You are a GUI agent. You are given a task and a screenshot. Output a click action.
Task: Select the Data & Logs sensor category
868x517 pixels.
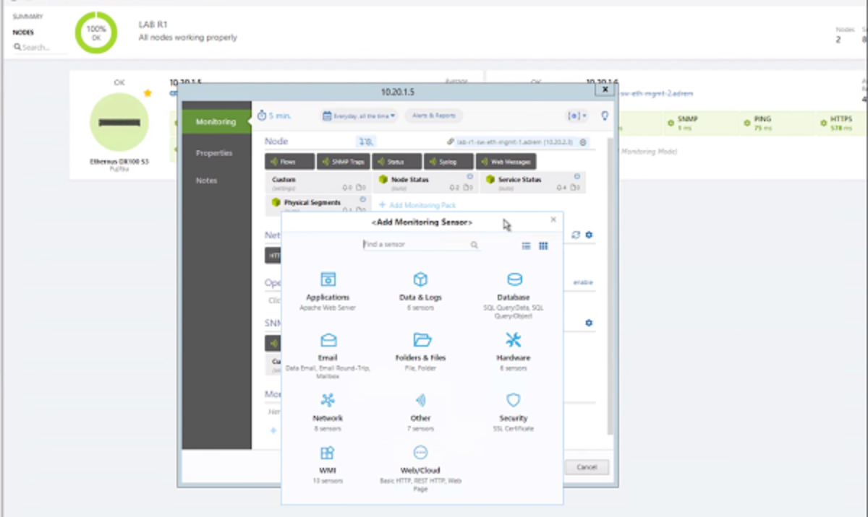(x=420, y=287)
